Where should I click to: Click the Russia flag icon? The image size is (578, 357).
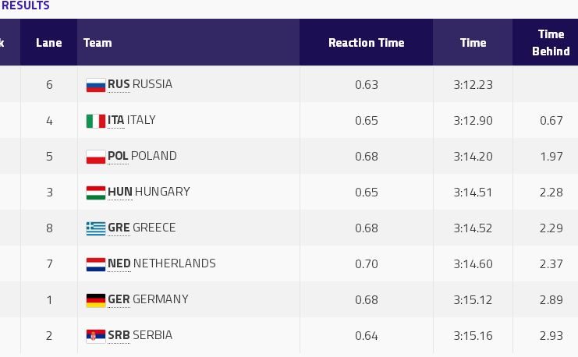coord(95,85)
